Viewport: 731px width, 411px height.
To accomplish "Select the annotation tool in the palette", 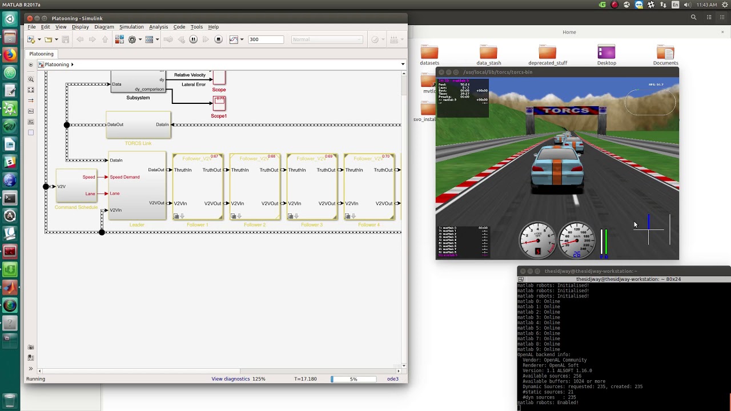I will (x=31, y=111).
